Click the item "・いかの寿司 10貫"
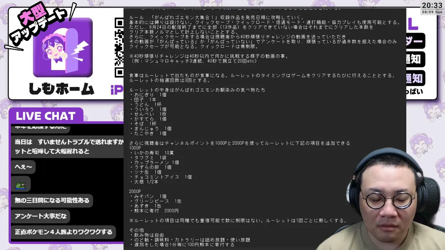The height and width of the screenshot is (250, 445). 152,153
